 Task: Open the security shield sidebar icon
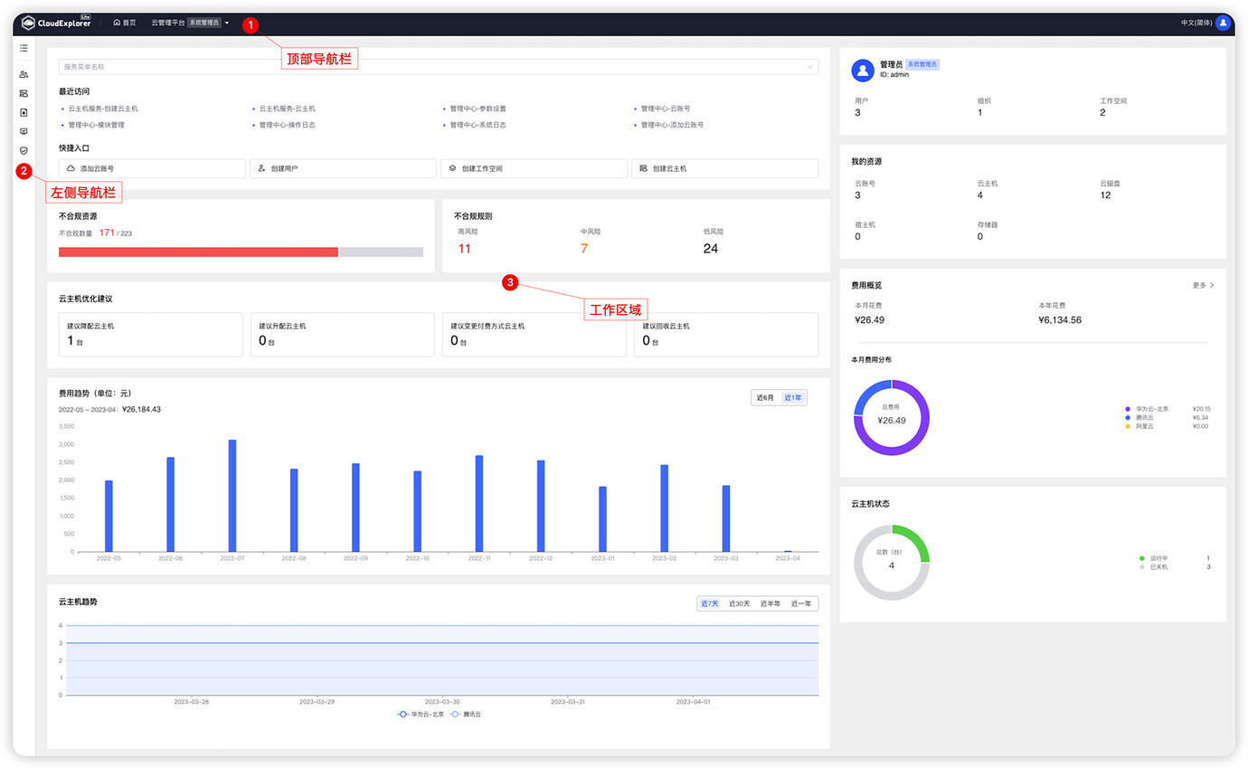(24, 150)
